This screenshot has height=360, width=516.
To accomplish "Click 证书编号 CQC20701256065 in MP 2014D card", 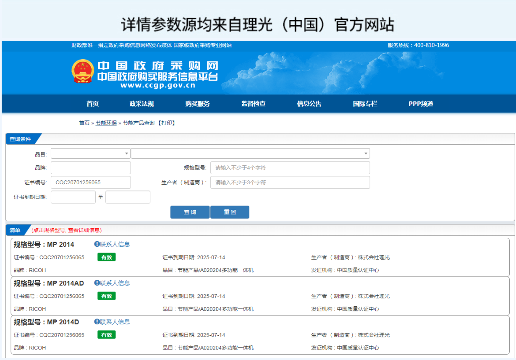I will point(49,335).
